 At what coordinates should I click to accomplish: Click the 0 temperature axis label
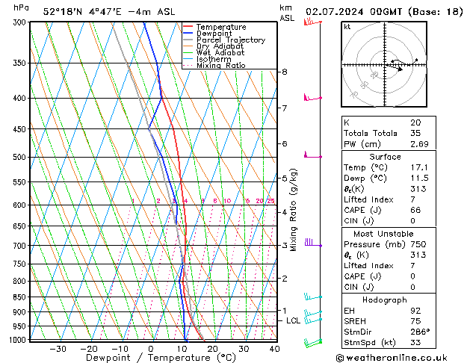coord(151,349)
